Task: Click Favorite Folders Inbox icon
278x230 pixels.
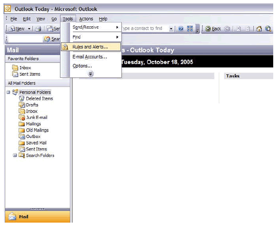Action: pyautogui.click(x=15, y=68)
